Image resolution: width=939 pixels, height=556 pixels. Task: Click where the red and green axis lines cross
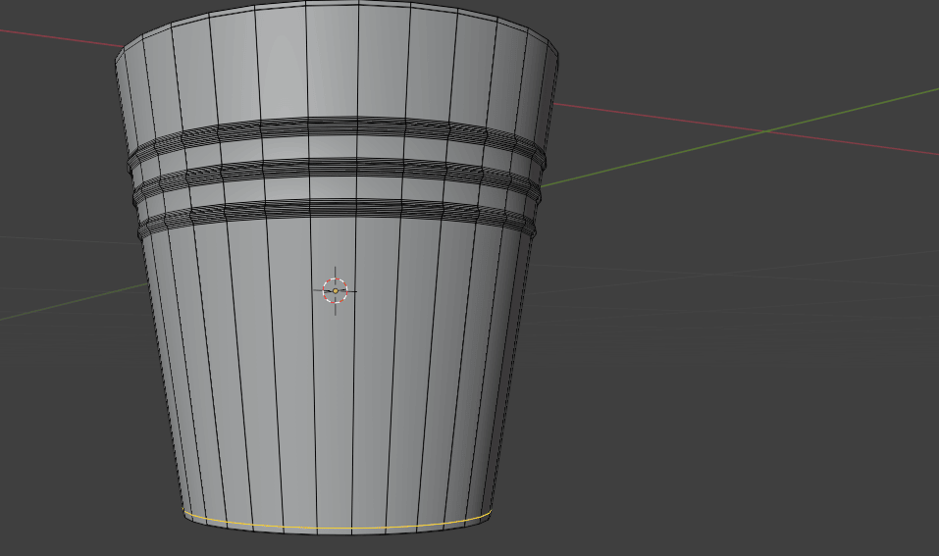click(766, 131)
